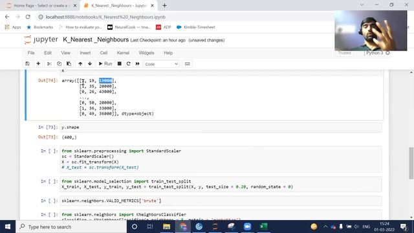Open Zoom from the taskbar

tap(247, 227)
